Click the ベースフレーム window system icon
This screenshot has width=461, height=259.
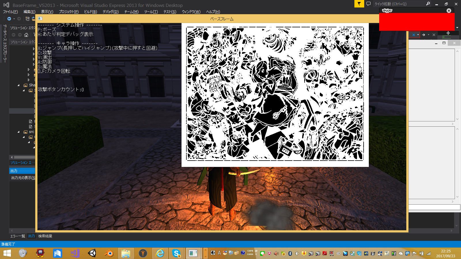tap(40, 18)
